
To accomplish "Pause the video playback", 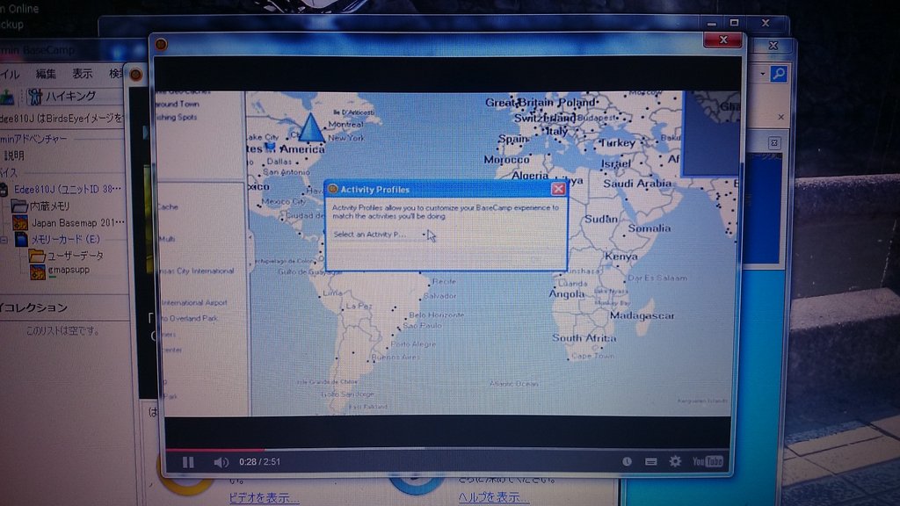I will 188,462.
